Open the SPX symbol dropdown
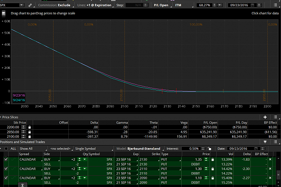 (x=21, y=5)
